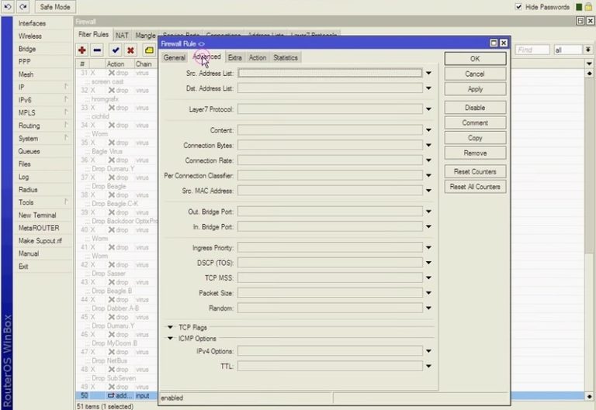Screen dimensions: 596x410
Task: Expand the ICMP Options section
Action: [170, 338]
